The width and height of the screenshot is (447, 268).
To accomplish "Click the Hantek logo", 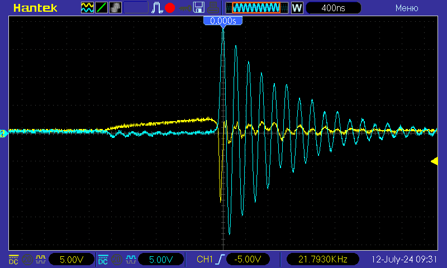I will pos(35,8).
